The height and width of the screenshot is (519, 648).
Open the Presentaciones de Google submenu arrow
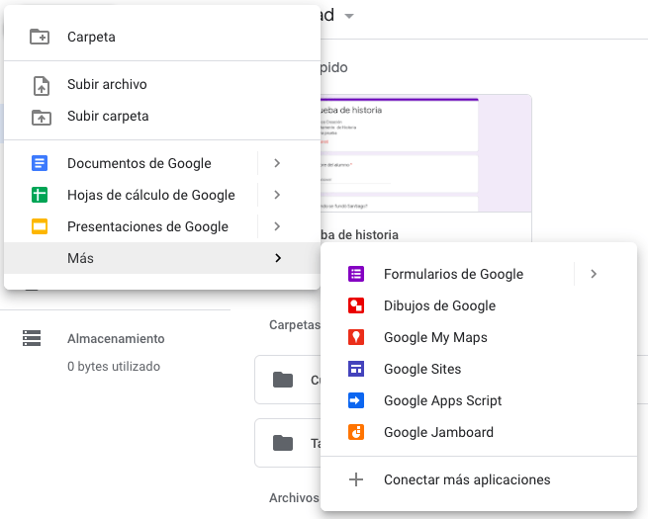[x=277, y=226]
